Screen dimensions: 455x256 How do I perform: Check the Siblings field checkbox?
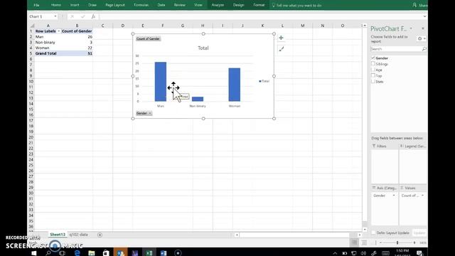(x=373, y=63)
